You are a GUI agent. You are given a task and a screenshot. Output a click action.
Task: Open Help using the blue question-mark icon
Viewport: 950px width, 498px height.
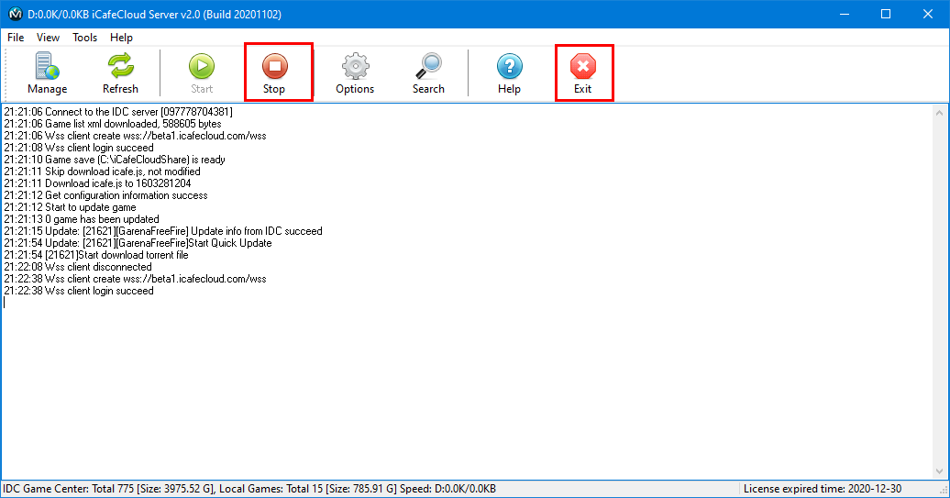point(509,72)
